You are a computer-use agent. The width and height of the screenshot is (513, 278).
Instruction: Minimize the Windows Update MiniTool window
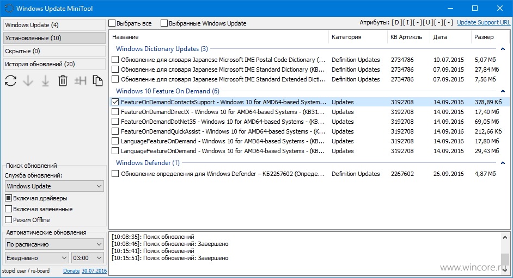pyautogui.click(x=450, y=9)
